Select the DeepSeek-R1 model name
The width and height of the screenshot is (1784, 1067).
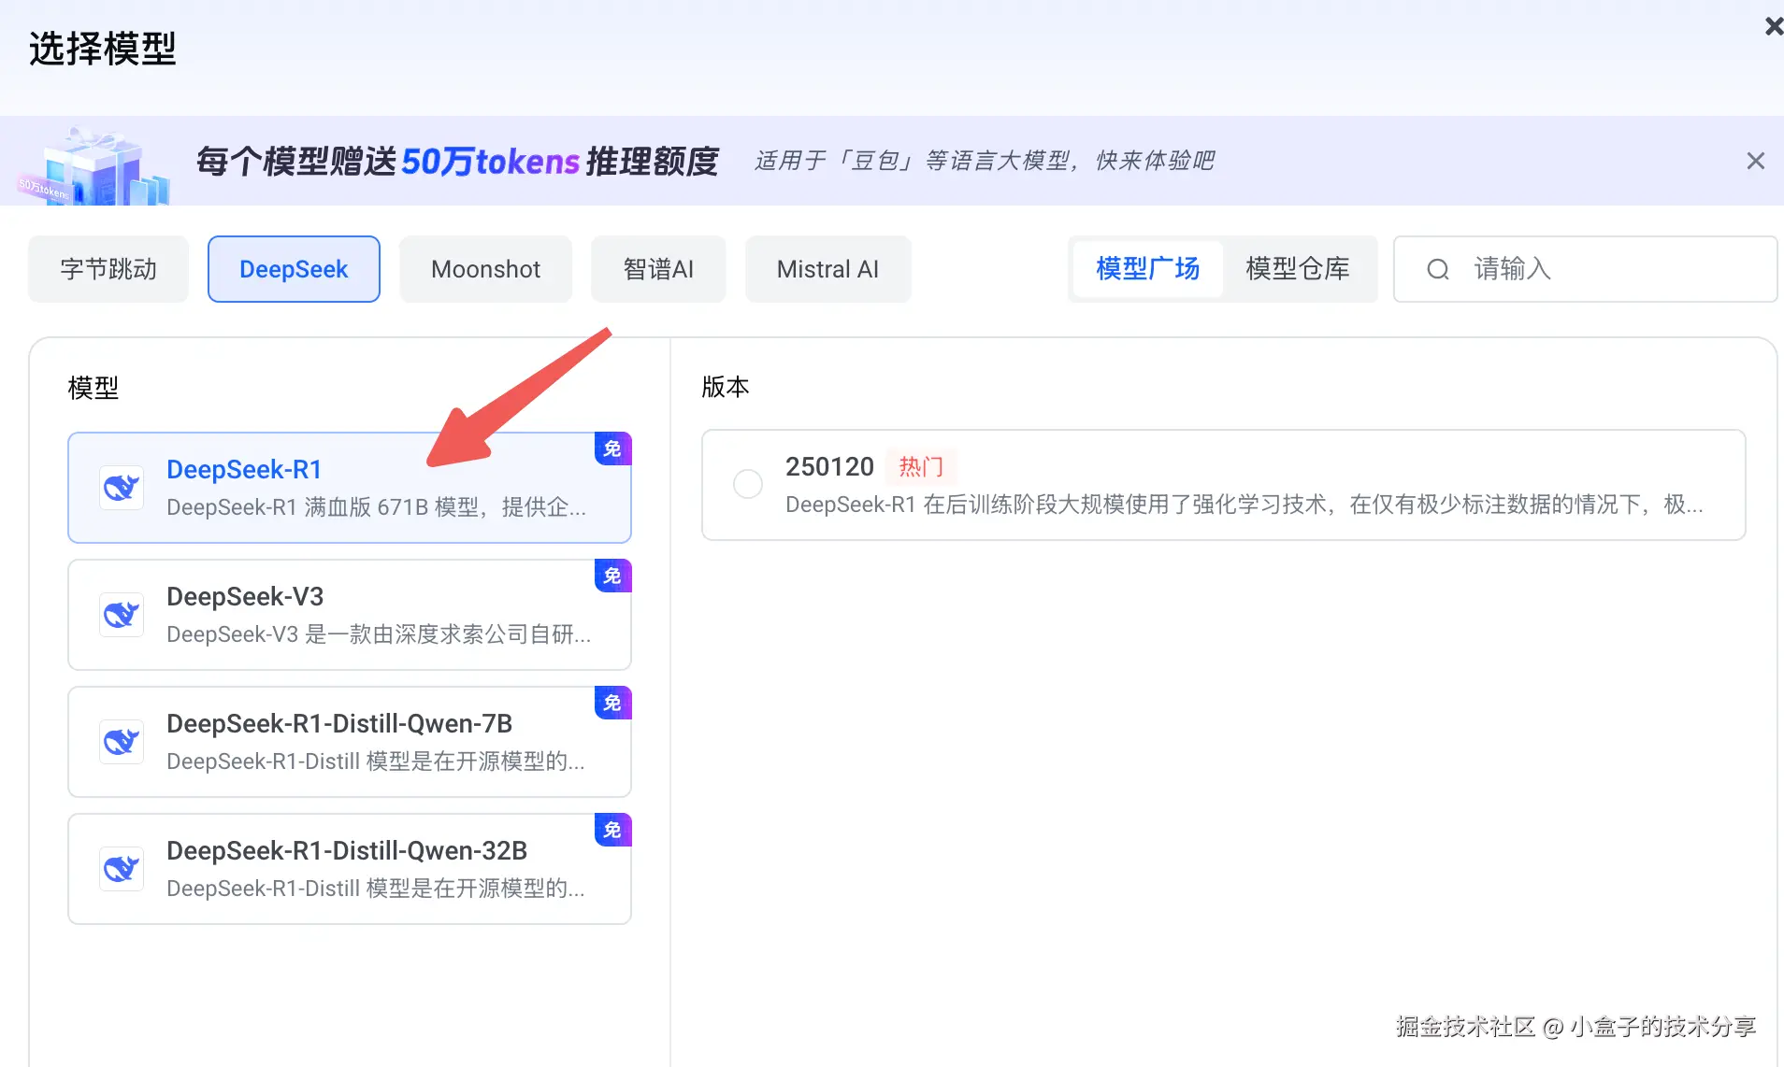pyautogui.click(x=244, y=469)
